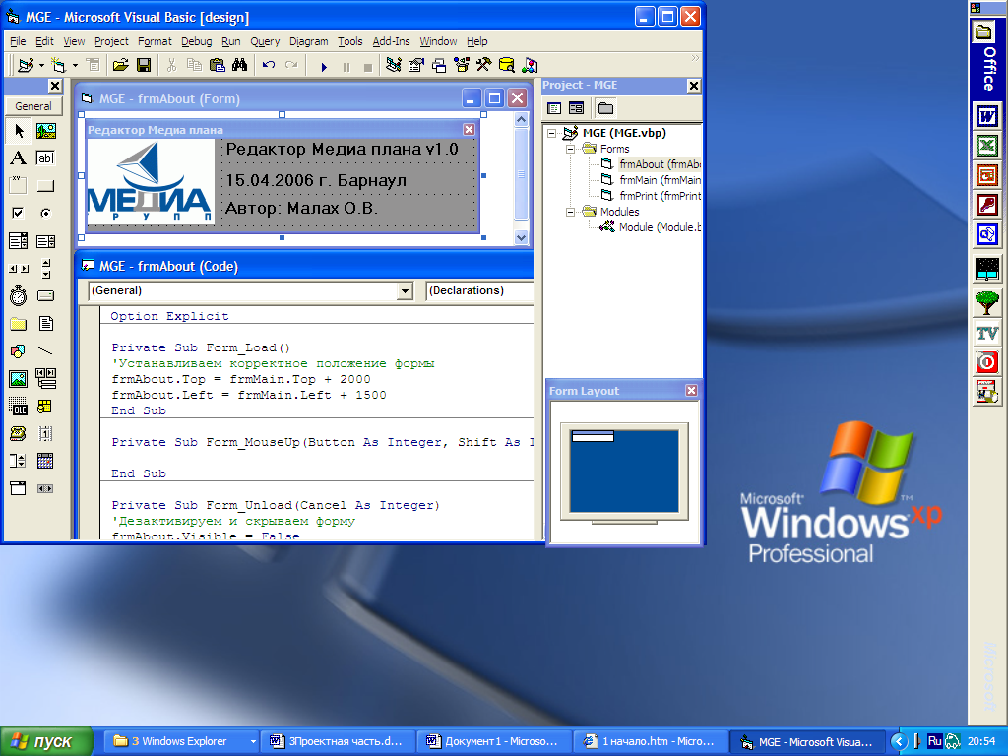Select the CheckBox control in the toolbox
Viewport: 1008px width, 756px height.
click(x=18, y=213)
